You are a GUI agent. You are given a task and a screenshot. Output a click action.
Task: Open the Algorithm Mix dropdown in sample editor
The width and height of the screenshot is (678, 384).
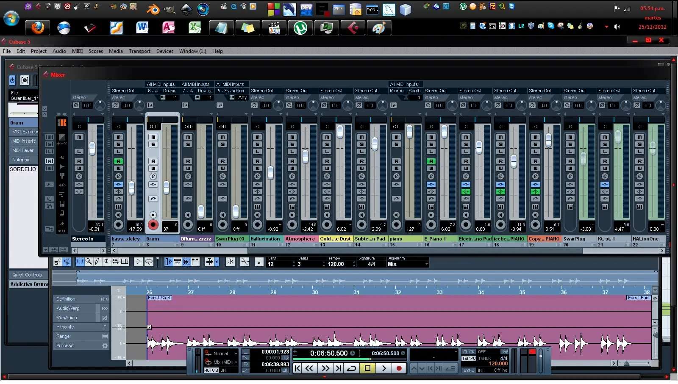(408, 264)
